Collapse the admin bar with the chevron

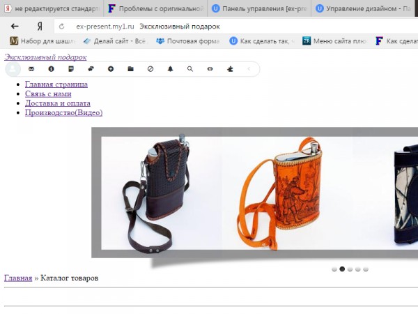pyautogui.click(x=249, y=69)
